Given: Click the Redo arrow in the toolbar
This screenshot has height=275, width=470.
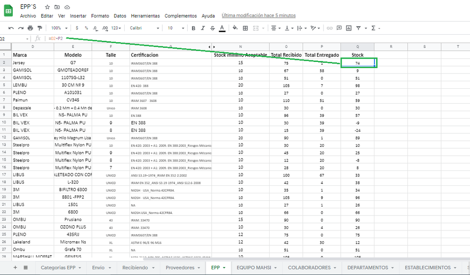Looking at the screenshot, I should (x=21, y=28).
